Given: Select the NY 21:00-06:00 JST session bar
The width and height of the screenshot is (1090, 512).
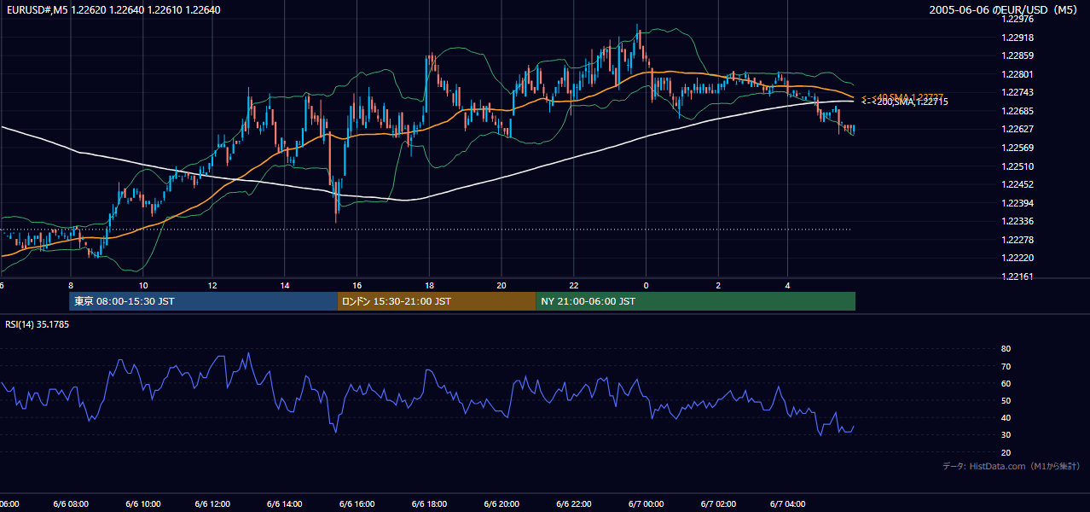Looking at the screenshot, I should [x=695, y=301].
